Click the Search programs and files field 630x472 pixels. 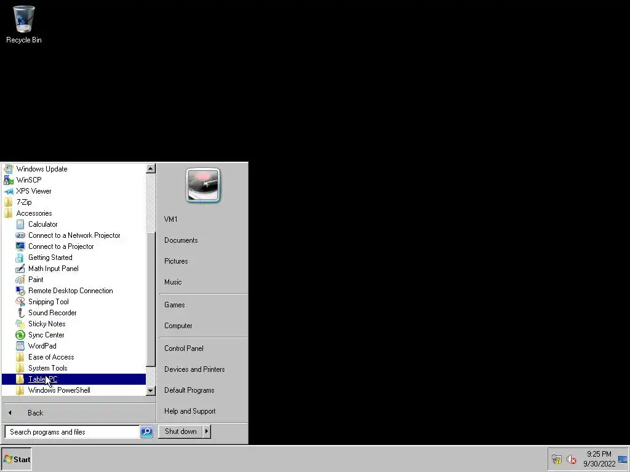73,432
